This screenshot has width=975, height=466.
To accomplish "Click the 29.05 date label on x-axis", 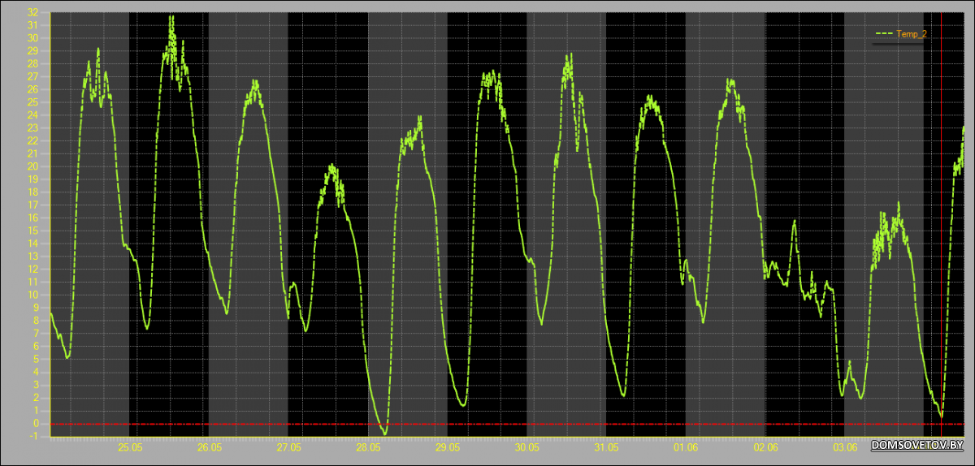I will (448, 447).
